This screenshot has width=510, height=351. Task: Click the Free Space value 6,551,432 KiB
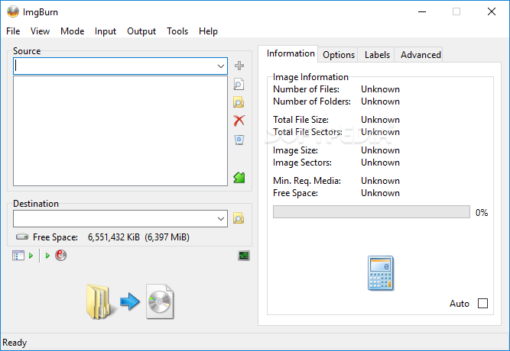113,237
